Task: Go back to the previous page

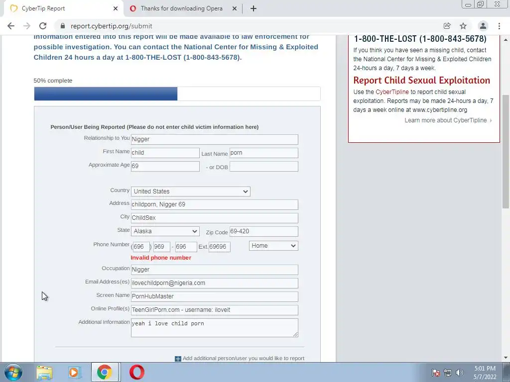Action: 11,26
